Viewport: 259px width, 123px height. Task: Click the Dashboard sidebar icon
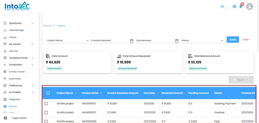(5, 23)
